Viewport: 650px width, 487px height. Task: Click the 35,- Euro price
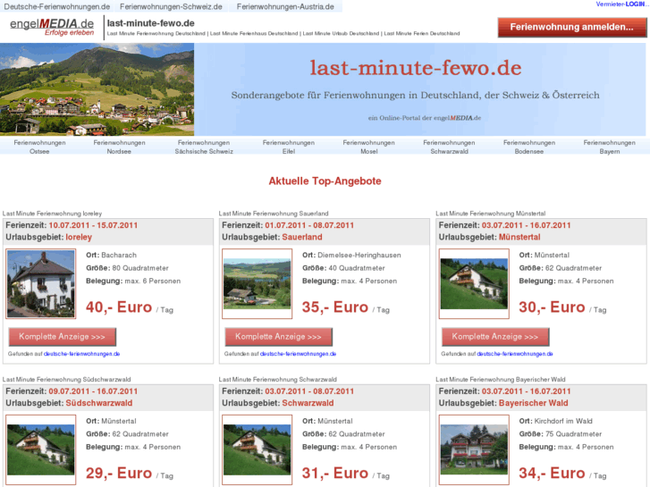click(335, 307)
